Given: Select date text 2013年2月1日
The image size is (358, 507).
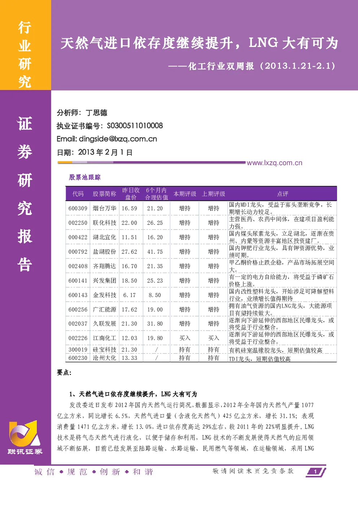Looking at the screenshot, I should (x=105, y=152).
